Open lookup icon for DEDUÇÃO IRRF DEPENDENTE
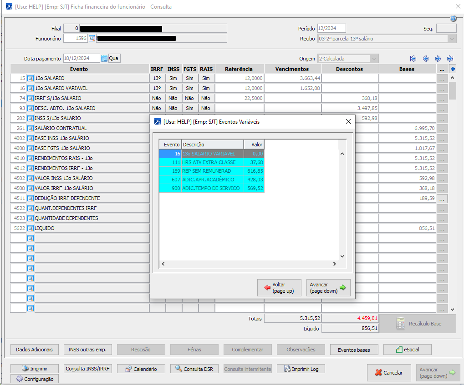The height and width of the screenshot is (385, 464). pos(31,198)
